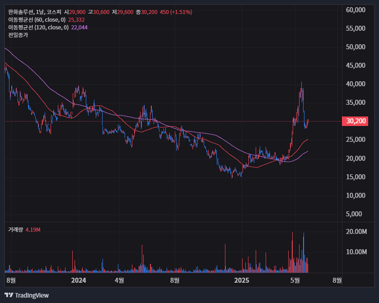Image resolution: width=379 pixels, height=303 pixels.
Task: Click the 40,000 price axis label
Action: coord(356,84)
